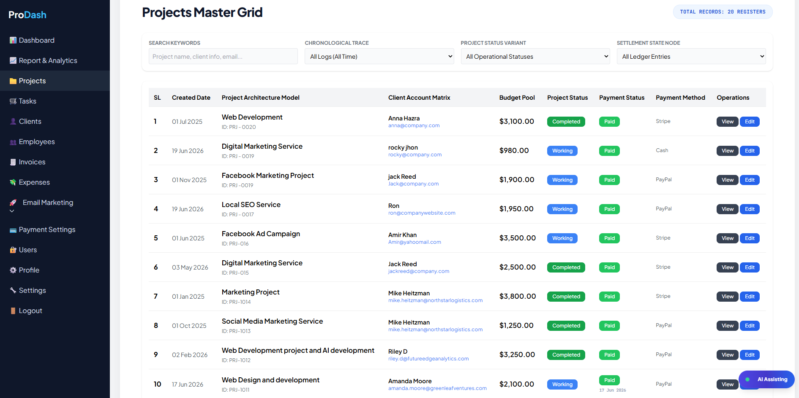This screenshot has width=799, height=398.
Task: Open the Invoices section
Action: (55, 162)
